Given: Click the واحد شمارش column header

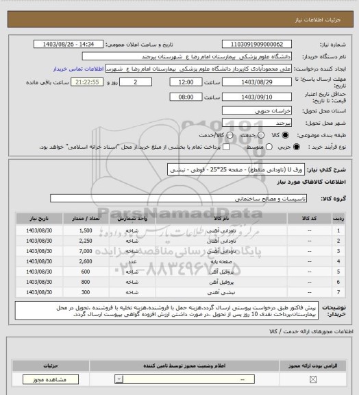Looking at the screenshot, I should [x=132, y=219].
